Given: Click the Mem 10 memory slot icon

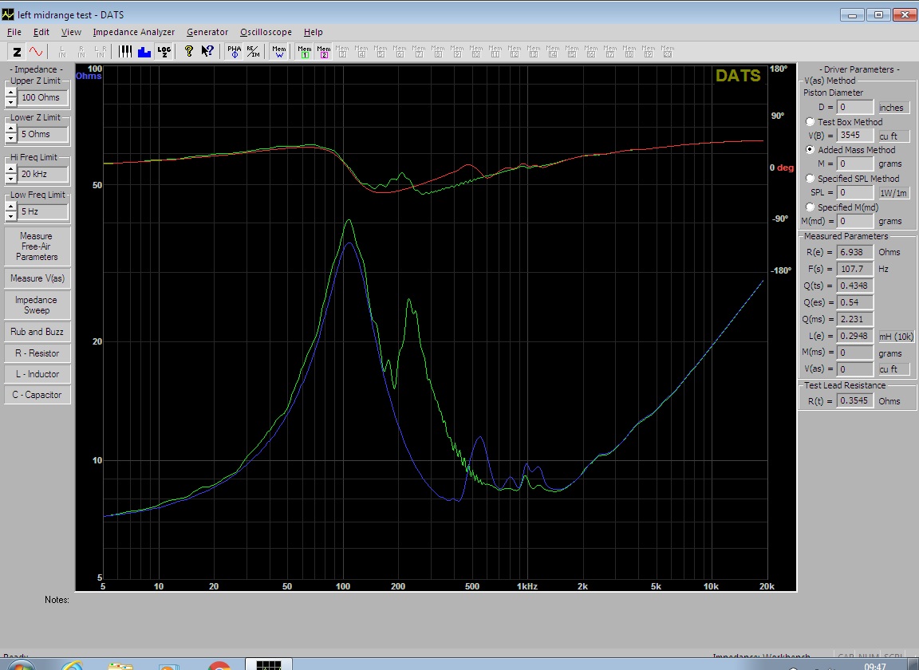Looking at the screenshot, I should coord(476,52).
